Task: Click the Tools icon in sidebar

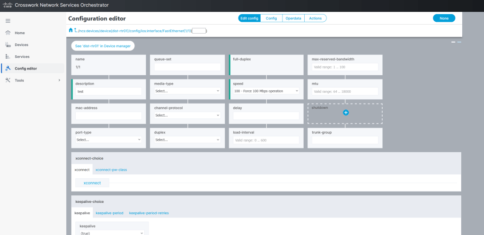Action: [x=8, y=80]
